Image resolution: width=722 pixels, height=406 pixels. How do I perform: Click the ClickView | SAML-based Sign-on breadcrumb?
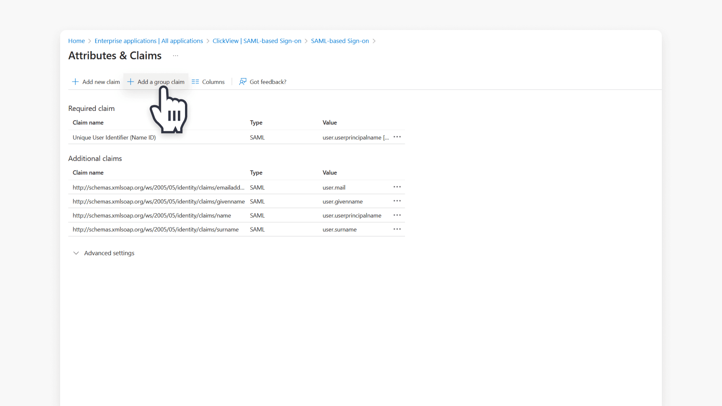tap(257, 41)
